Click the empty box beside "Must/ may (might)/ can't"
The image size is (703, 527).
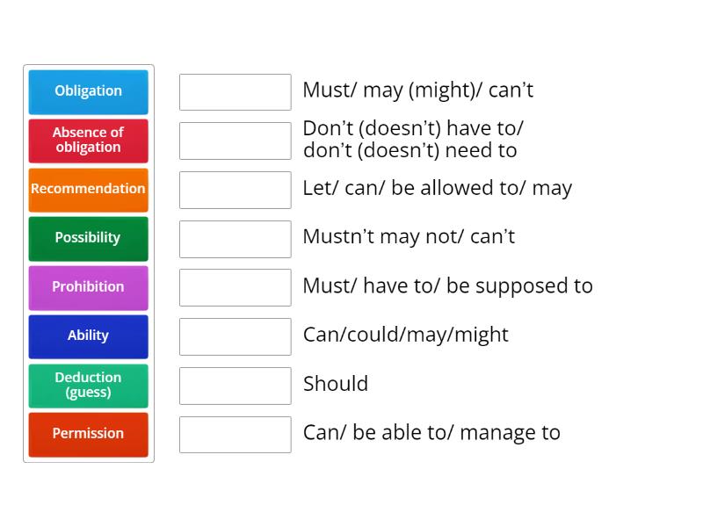tap(235, 92)
